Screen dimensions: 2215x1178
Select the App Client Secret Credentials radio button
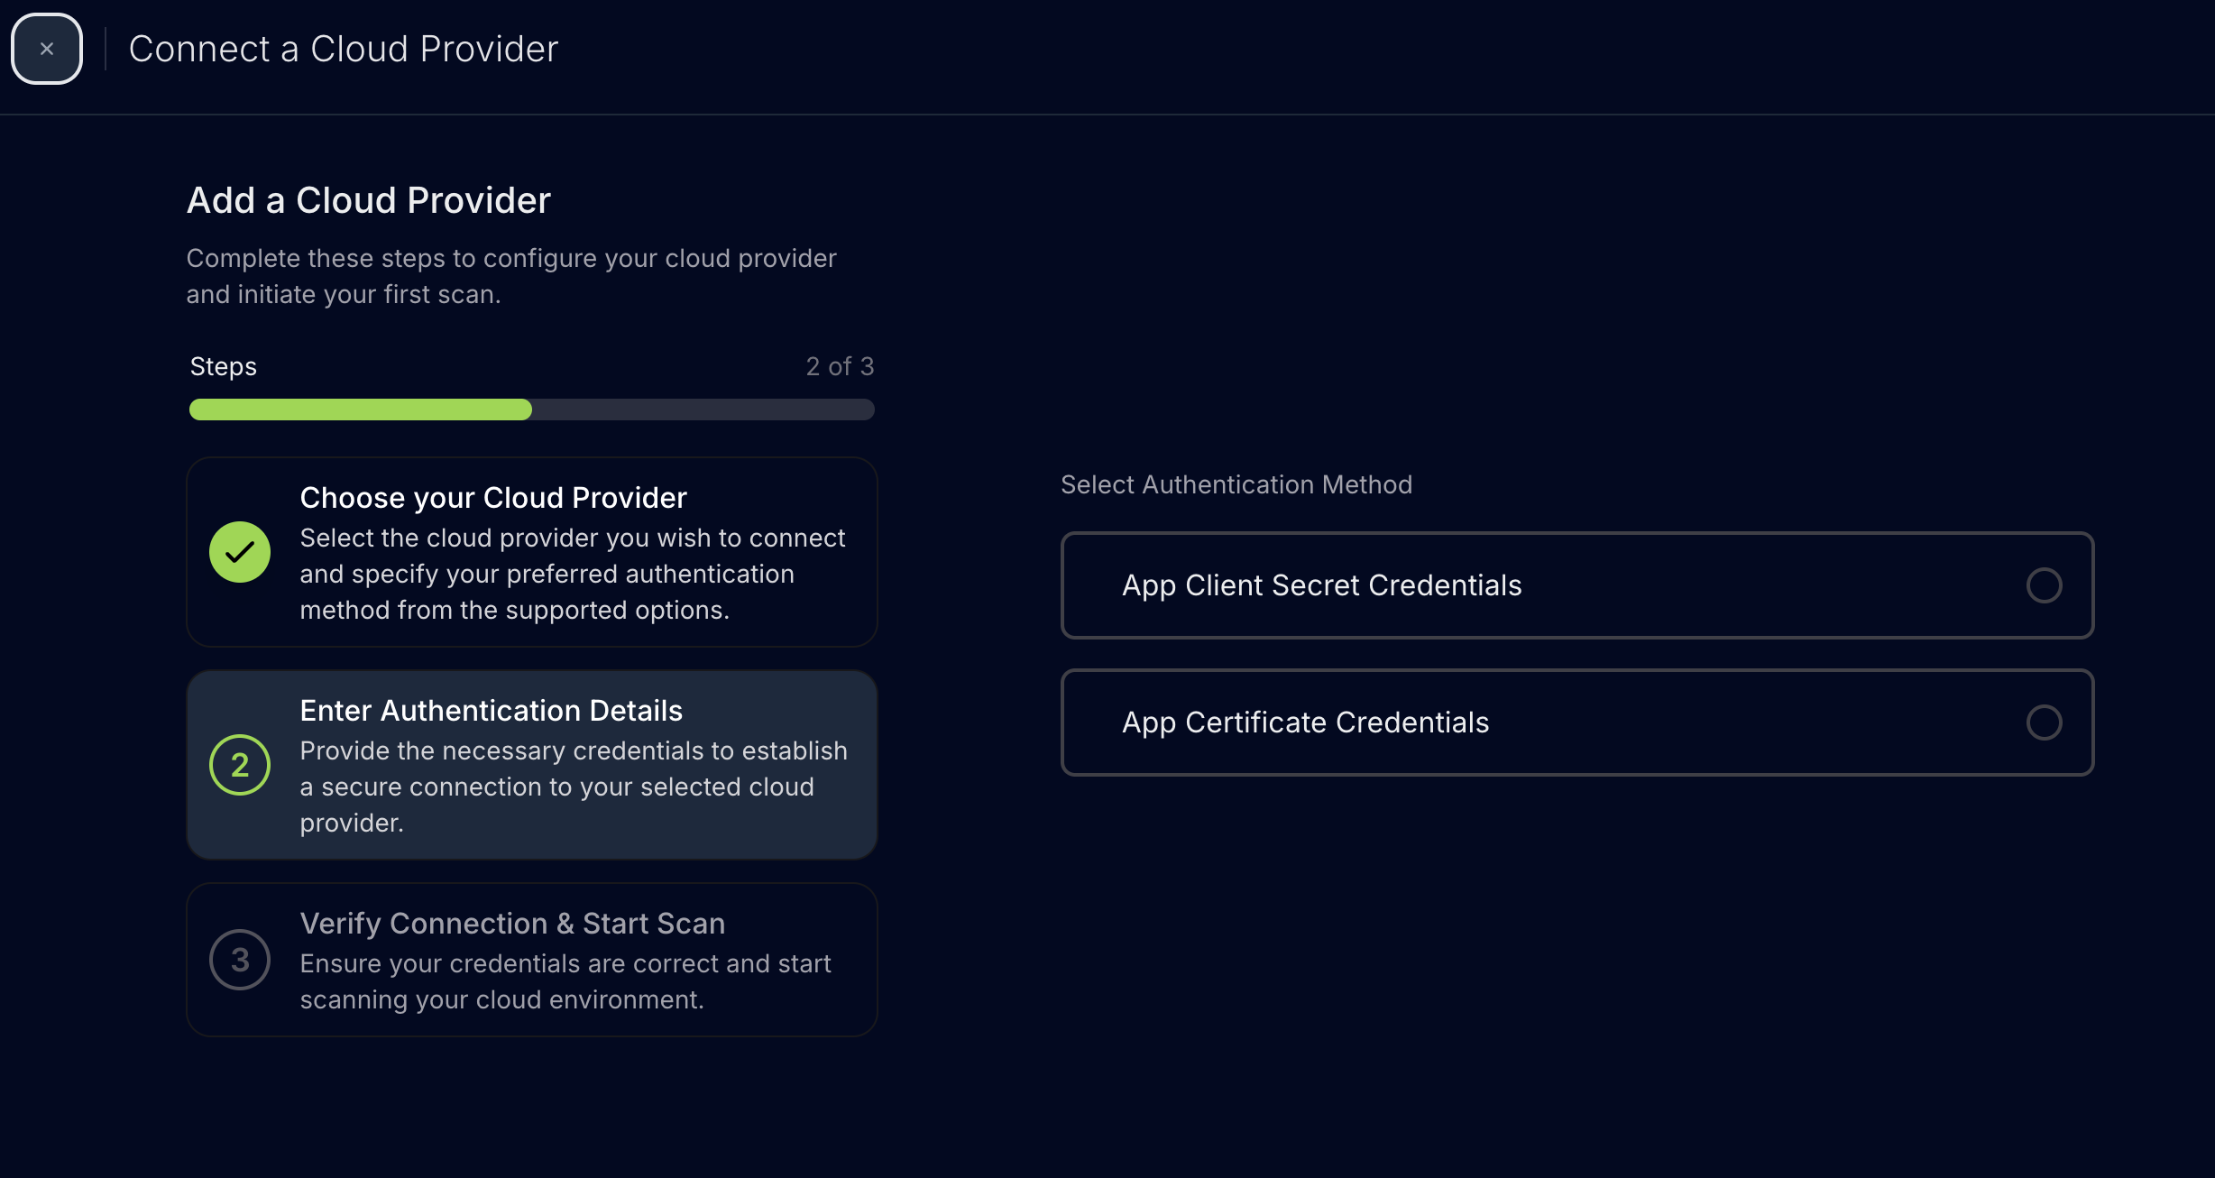pos(2045,585)
